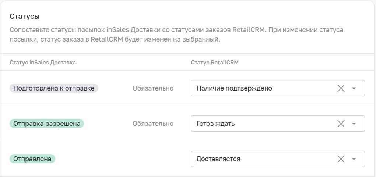Select the text Доставляется inside its field

pyautogui.click(x=218, y=159)
